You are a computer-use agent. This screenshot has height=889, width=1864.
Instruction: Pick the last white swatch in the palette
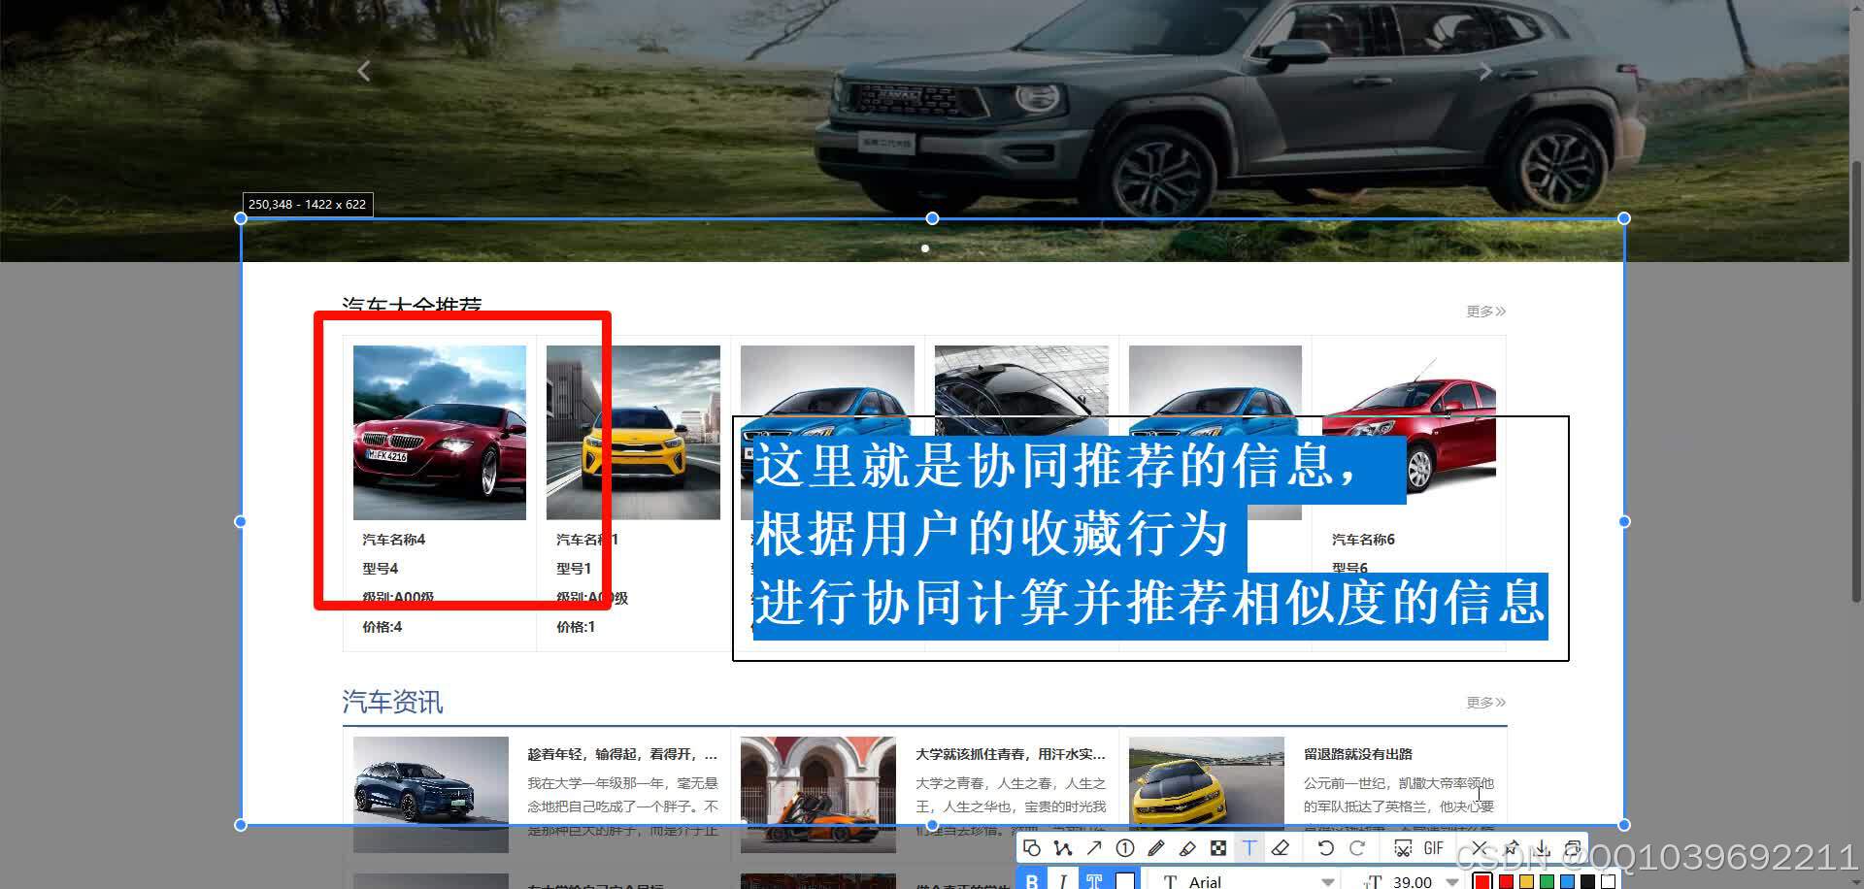tap(1608, 881)
